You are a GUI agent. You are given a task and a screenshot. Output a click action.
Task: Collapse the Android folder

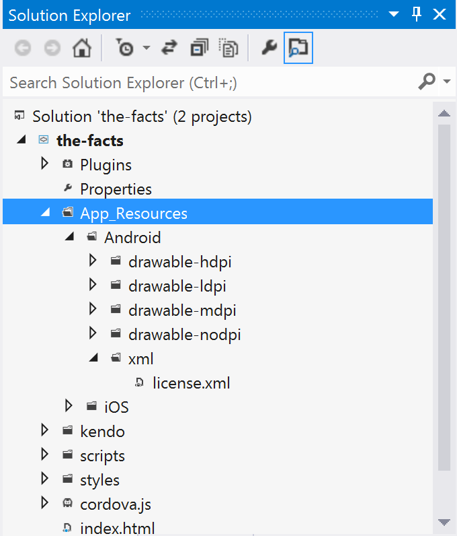click(69, 236)
